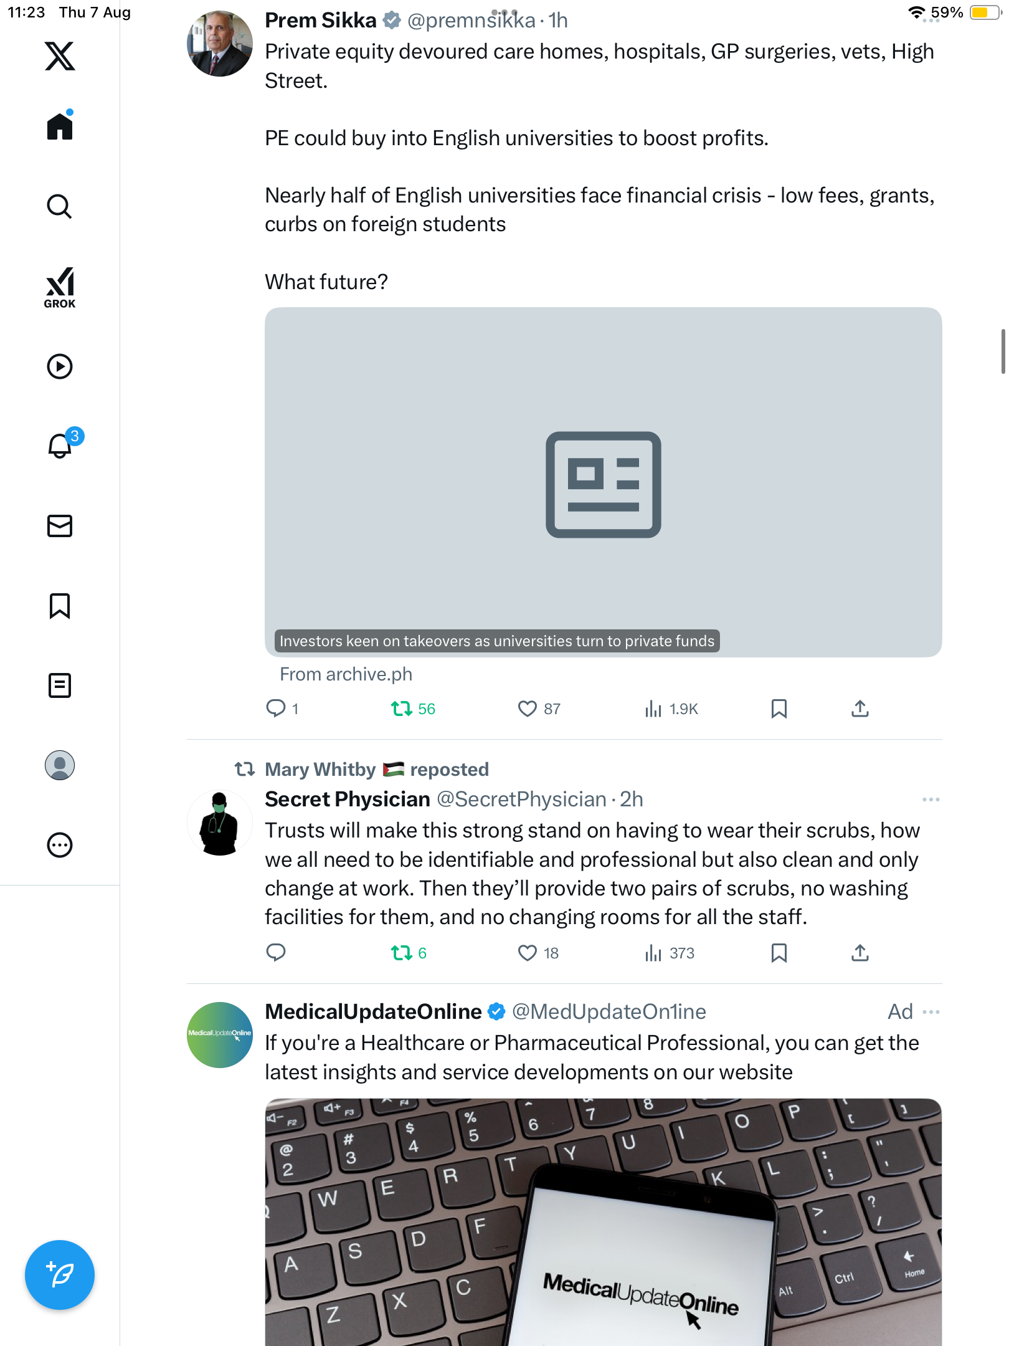
Task: Go to Home in sidebar
Action: [x=60, y=126]
